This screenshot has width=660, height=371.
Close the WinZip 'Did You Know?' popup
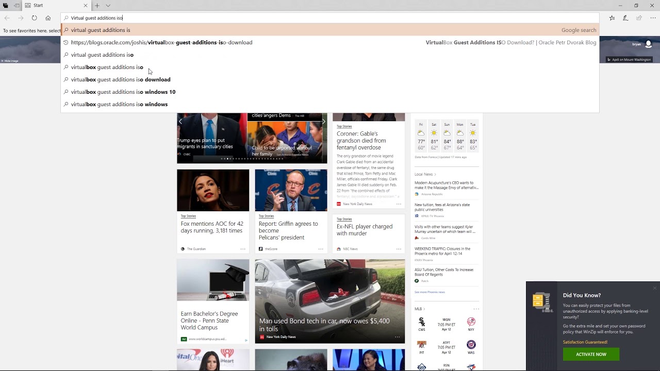[x=655, y=288]
